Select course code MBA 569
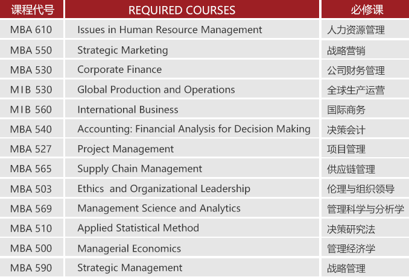Screen dimensions: 409x277 click(x=31, y=209)
